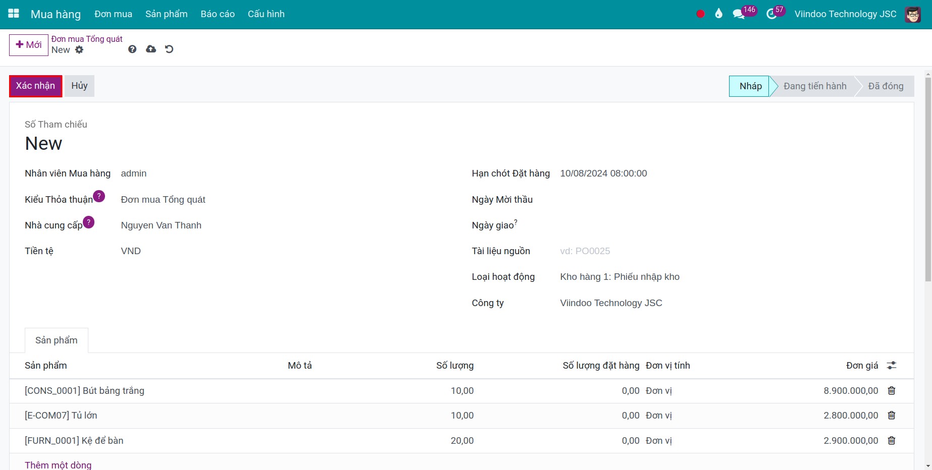Go to Đơn mua Tổng quát breadcrumb
932x470 pixels.
[87, 39]
